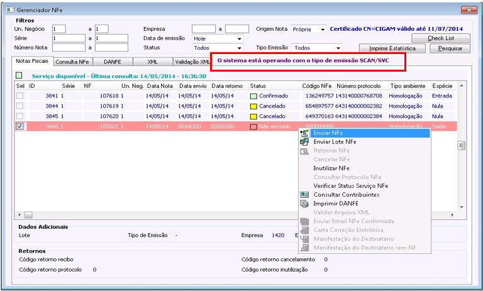Click the Enviar Email NFe Confirmada icon

pyautogui.click(x=304, y=221)
